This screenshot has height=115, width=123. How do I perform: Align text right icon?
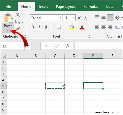[x=110, y=27]
